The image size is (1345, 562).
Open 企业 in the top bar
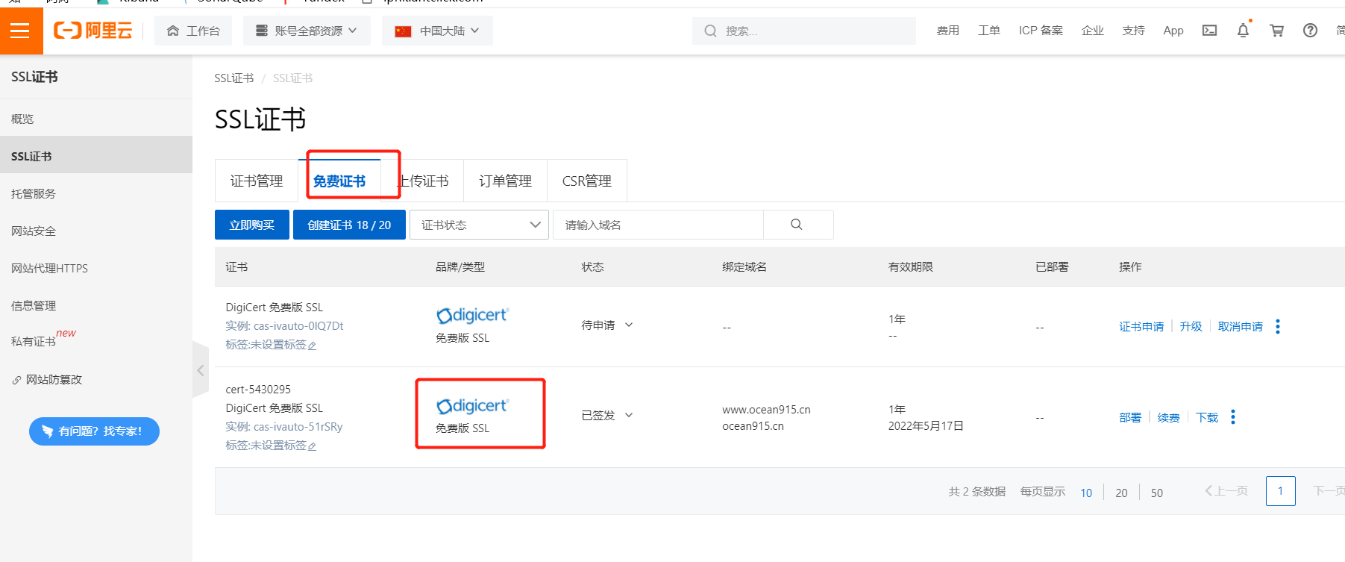click(x=1093, y=31)
